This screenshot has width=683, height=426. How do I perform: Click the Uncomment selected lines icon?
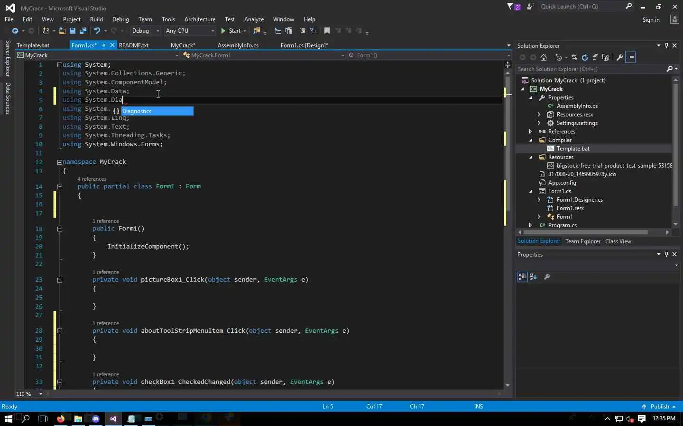tap(313, 31)
